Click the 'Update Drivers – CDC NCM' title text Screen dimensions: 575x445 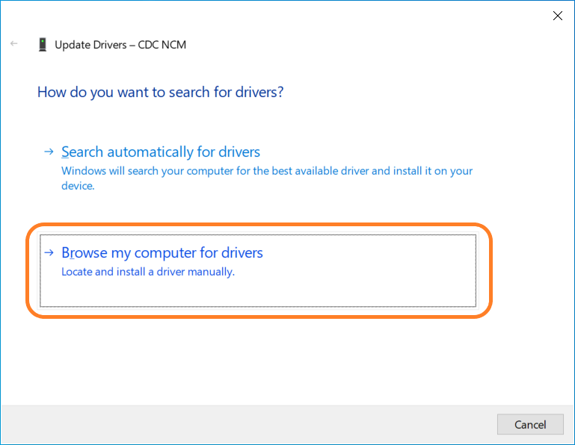coord(120,45)
